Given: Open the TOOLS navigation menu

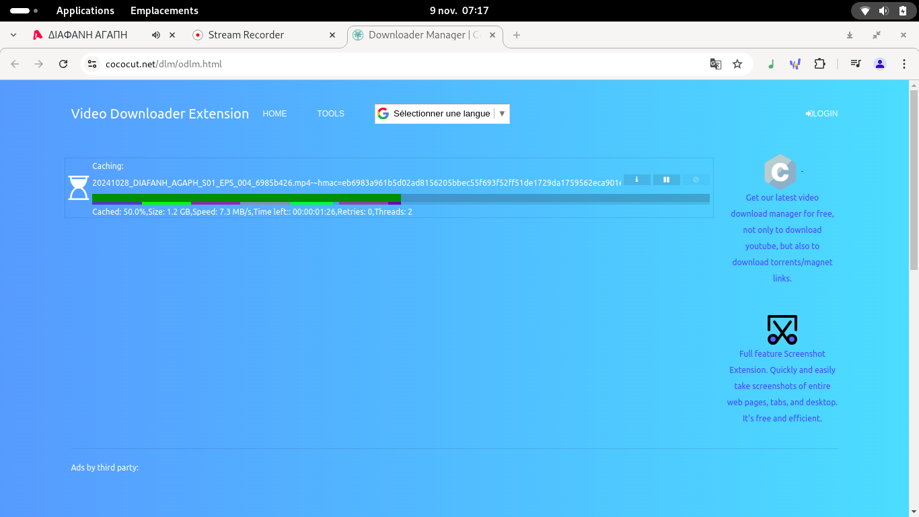Looking at the screenshot, I should pos(330,114).
